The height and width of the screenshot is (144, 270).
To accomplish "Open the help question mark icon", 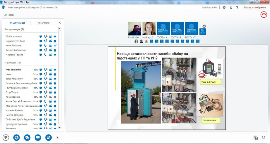I will (237, 7).
